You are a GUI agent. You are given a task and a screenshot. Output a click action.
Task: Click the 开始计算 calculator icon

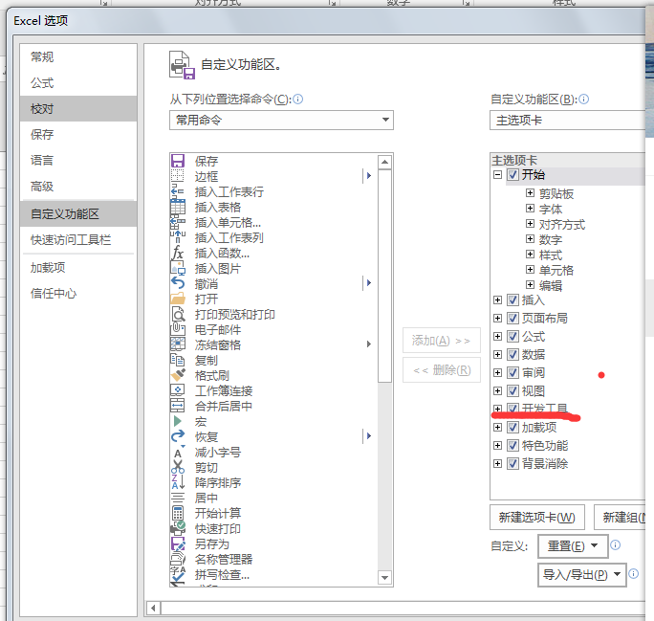point(178,513)
